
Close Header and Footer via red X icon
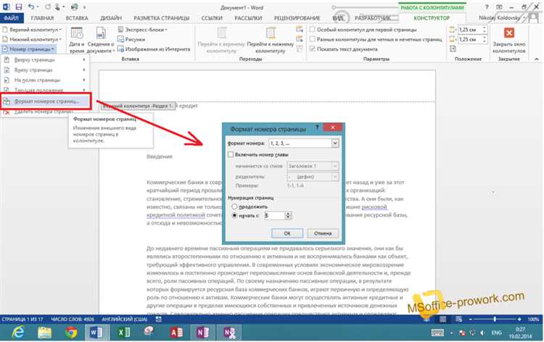click(509, 33)
